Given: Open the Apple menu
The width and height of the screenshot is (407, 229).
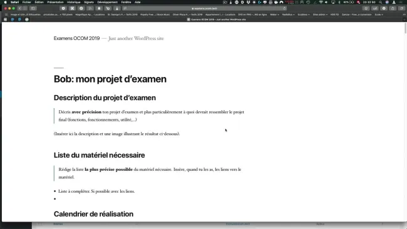Looking at the screenshot, I should [x=6, y=2].
